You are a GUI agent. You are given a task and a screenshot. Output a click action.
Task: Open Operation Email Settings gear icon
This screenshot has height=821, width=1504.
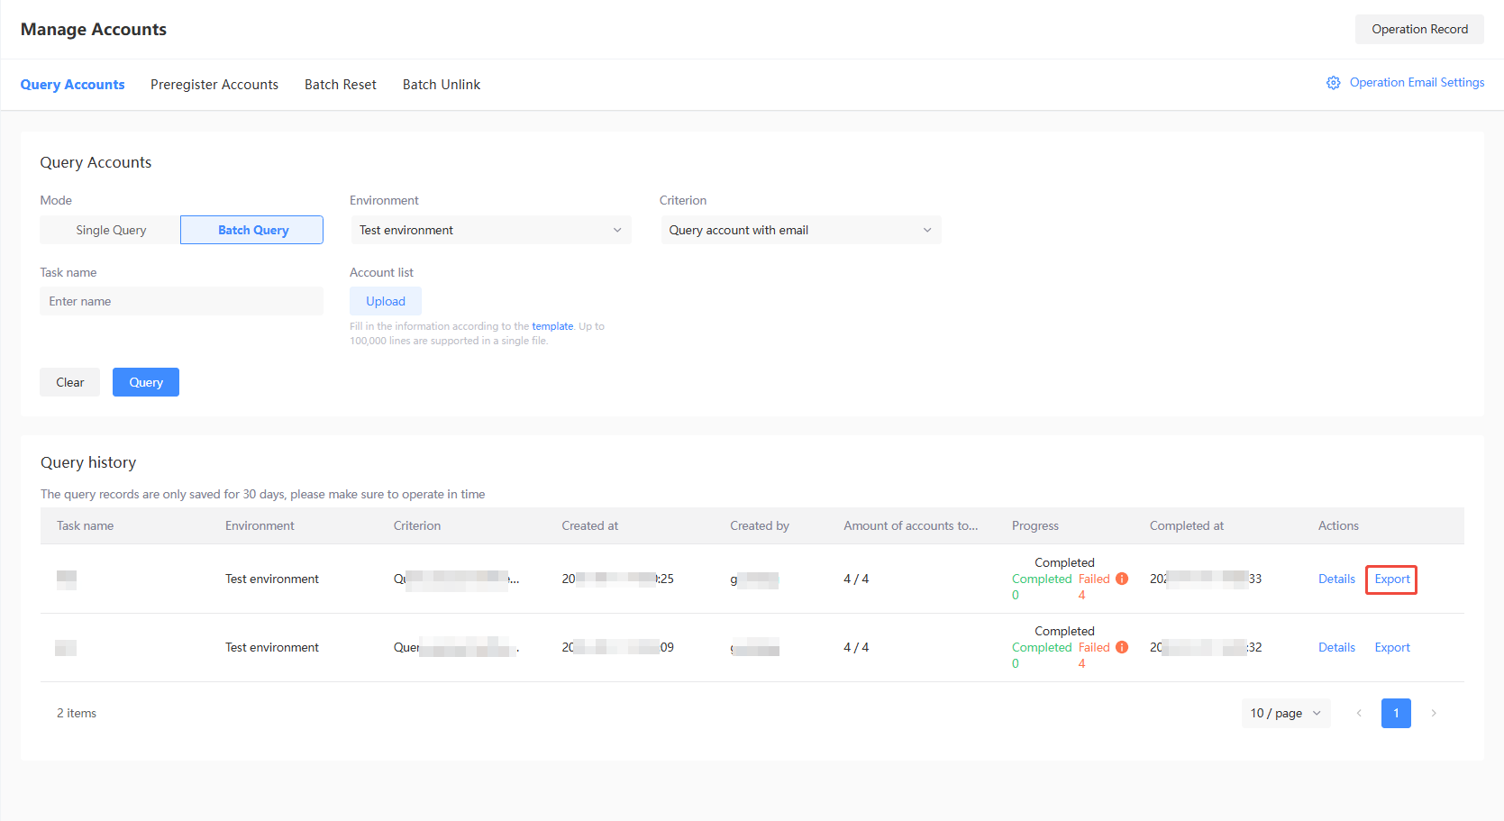pyautogui.click(x=1334, y=82)
